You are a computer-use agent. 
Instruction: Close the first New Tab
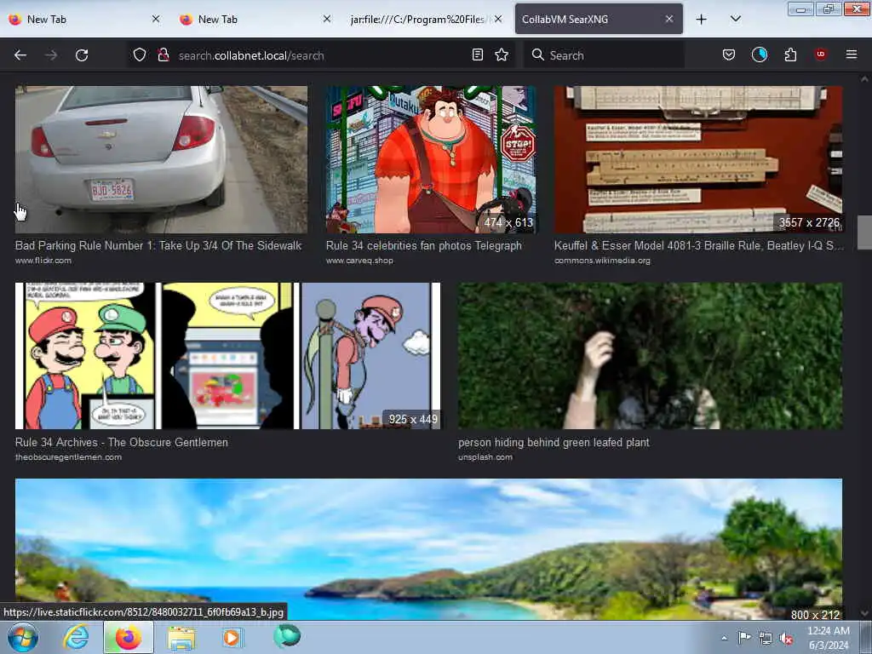click(x=156, y=19)
